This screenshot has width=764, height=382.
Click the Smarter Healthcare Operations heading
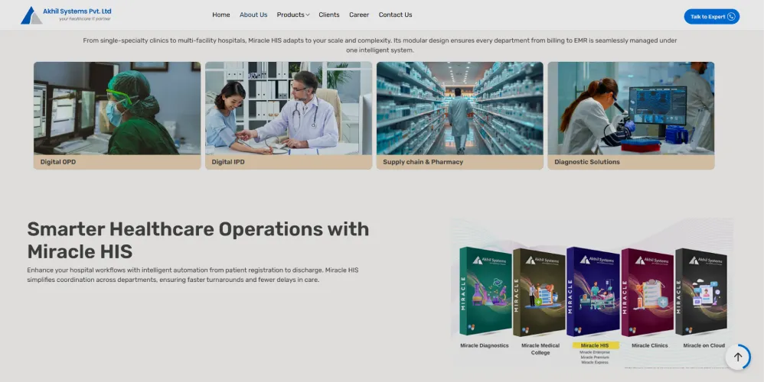(x=198, y=240)
